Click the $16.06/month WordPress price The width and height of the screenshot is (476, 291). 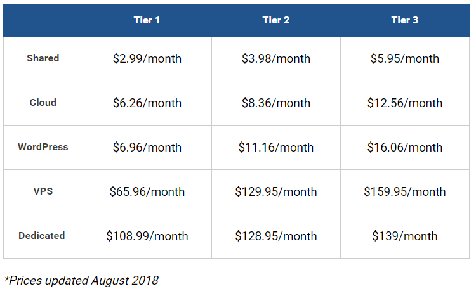(405, 147)
